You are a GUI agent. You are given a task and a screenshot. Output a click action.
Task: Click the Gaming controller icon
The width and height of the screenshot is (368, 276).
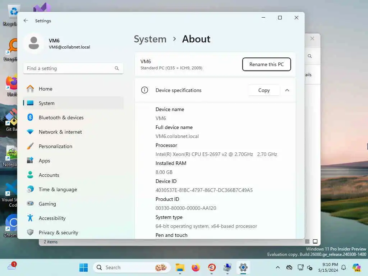(30, 203)
